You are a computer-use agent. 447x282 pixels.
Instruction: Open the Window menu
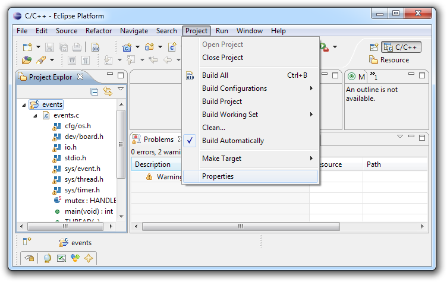point(250,31)
